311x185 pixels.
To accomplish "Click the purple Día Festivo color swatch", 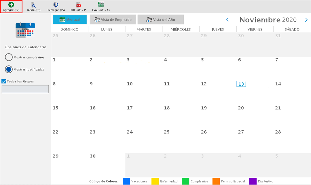I will (253, 181).
